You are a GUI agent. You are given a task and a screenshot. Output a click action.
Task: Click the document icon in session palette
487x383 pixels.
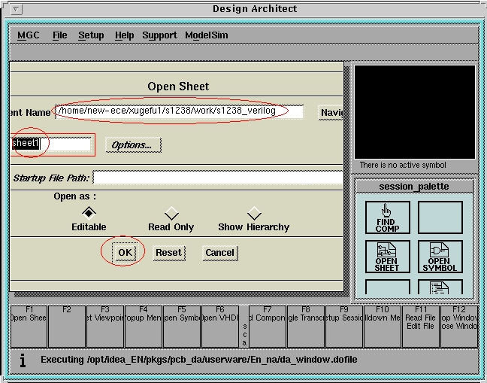tap(440, 287)
